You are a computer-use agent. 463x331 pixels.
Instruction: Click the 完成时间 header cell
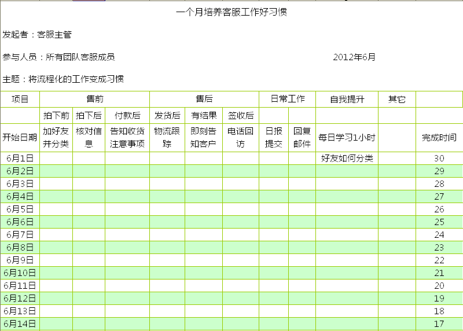439,138
